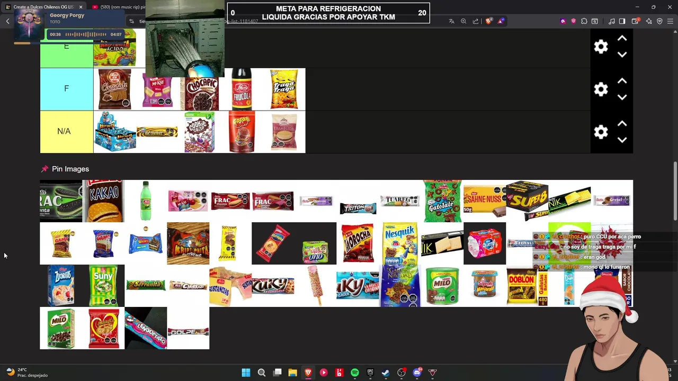
Task: Select the F tier label cell
Action: coord(66,89)
